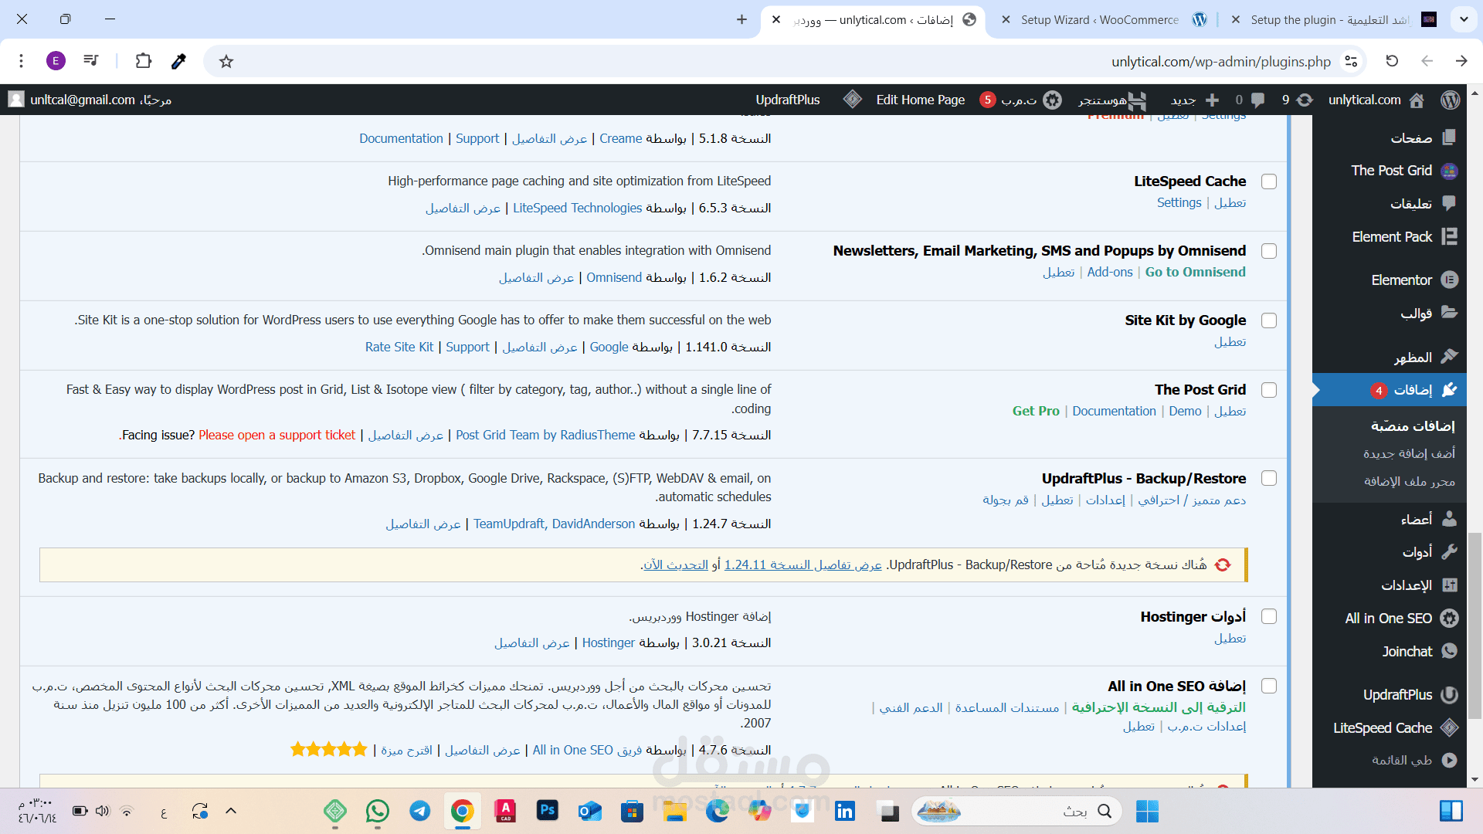1483x834 pixels.
Task: Open WhatsApp from the taskbar
Action: pos(378,811)
